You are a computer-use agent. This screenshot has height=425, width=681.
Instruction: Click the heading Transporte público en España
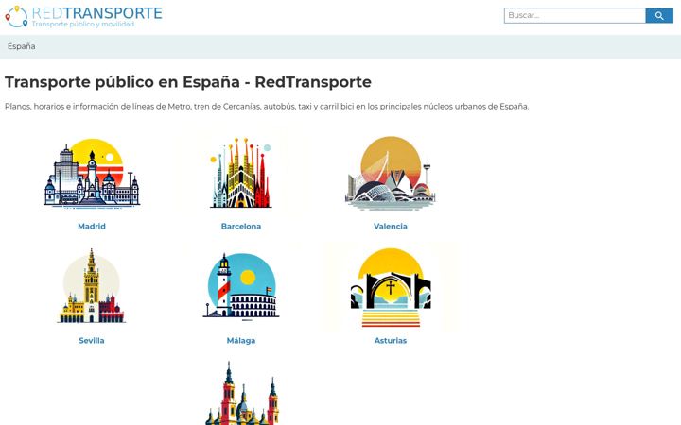tap(188, 82)
